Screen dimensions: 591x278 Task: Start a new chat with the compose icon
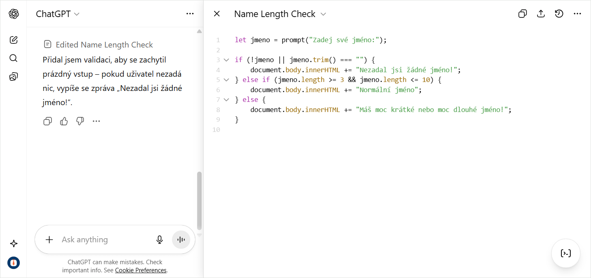click(x=13, y=40)
